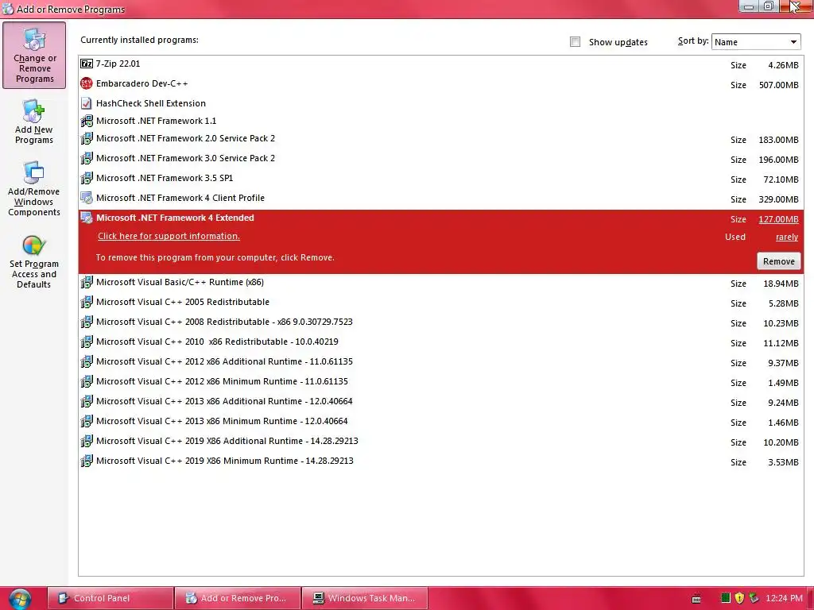Image resolution: width=814 pixels, height=610 pixels.
Task: Select Microsoft Visual Basic/C++ Runtime (x86)
Action: pyautogui.click(x=440, y=283)
